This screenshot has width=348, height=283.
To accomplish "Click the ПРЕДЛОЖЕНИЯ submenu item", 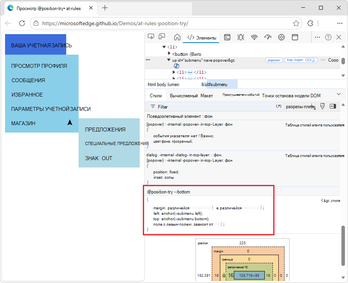I will click(x=105, y=129).
